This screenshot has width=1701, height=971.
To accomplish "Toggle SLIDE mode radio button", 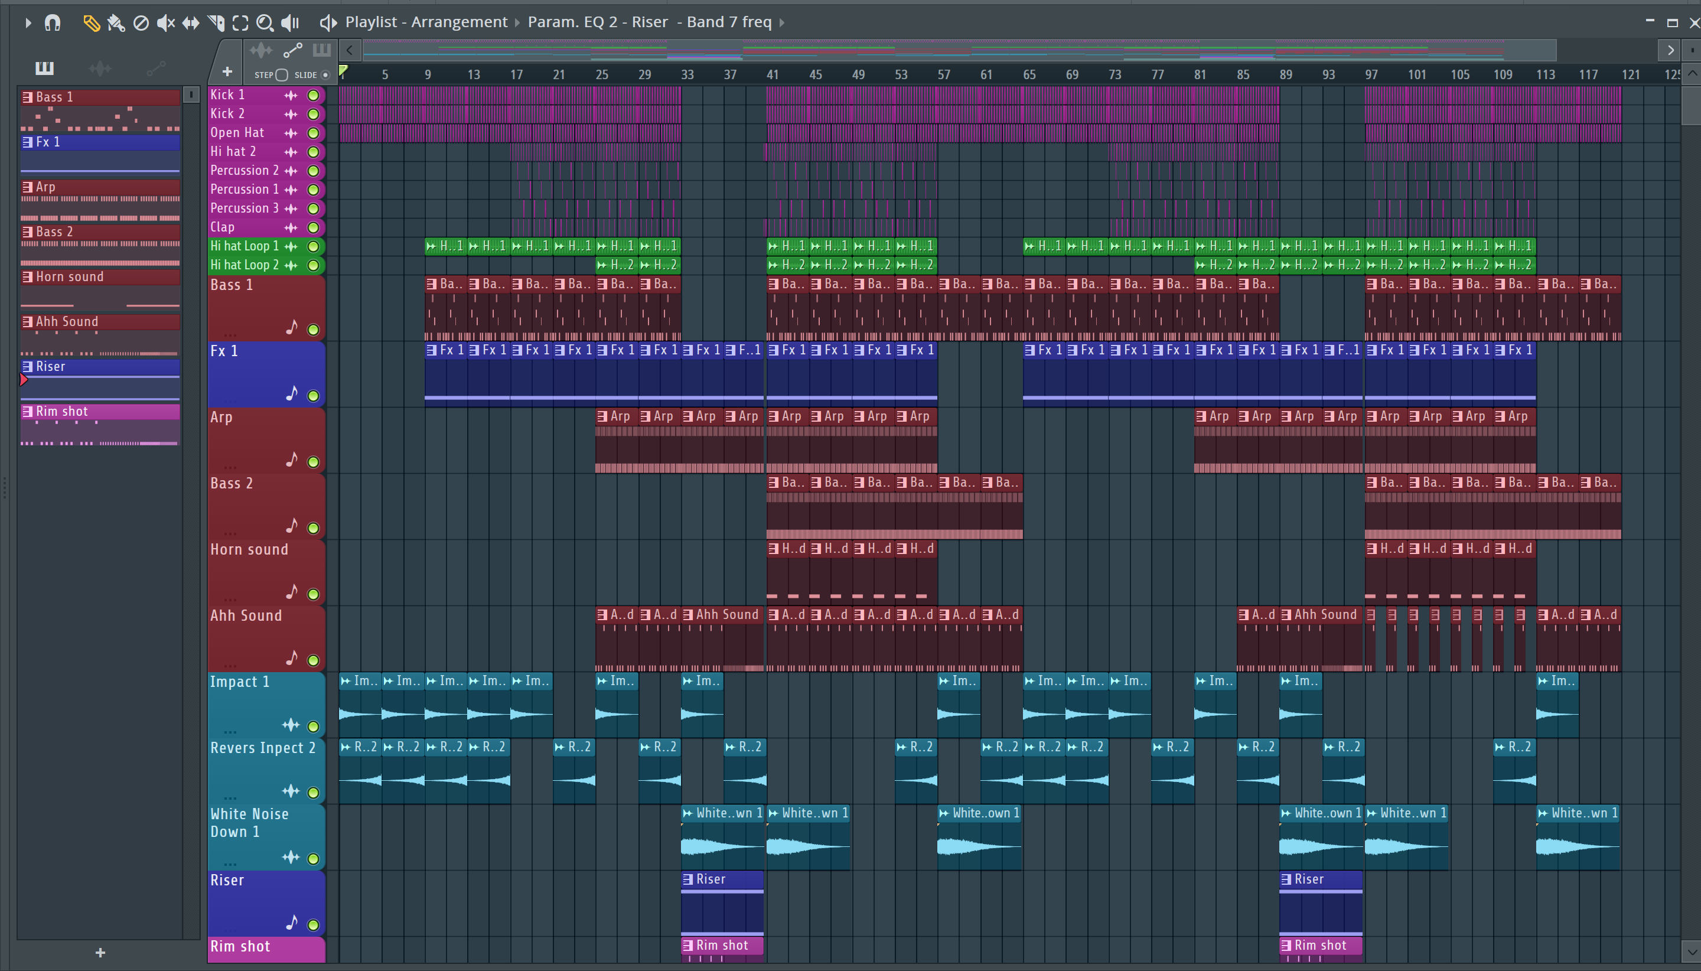I will click(325, 74).
